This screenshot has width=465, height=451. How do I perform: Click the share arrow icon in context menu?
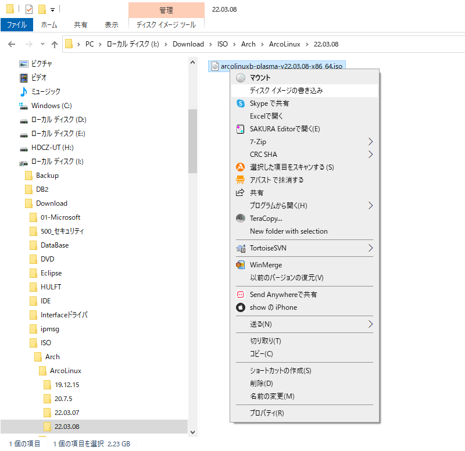click(x=240, y=192)
